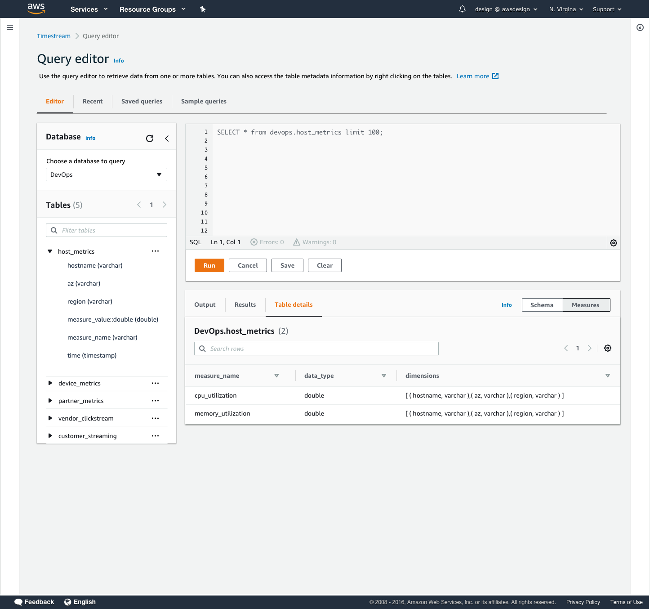This screenshot has height=609, width=650.
Task: Open table details preferences gear
Action: point(608,348)
